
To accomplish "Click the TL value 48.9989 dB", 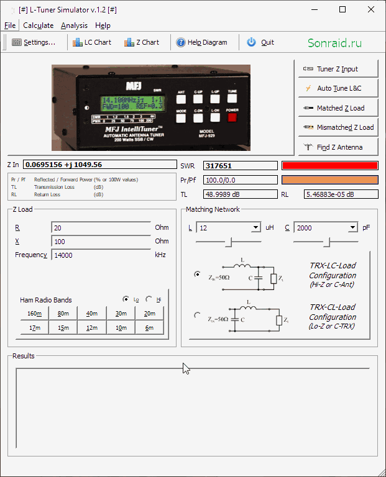I will click(x=241, y=194).
